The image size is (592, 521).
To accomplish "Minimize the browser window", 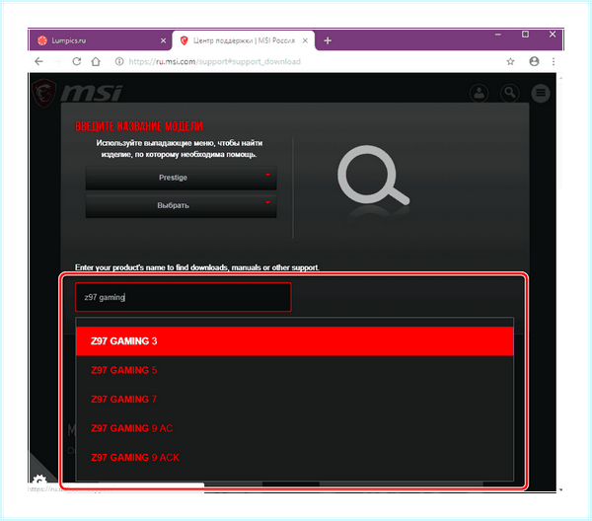I will tap(498, 35).
